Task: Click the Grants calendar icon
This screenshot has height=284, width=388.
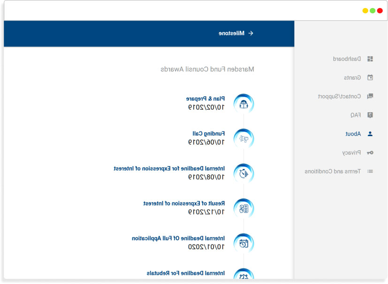Action: tap(370, 77)
